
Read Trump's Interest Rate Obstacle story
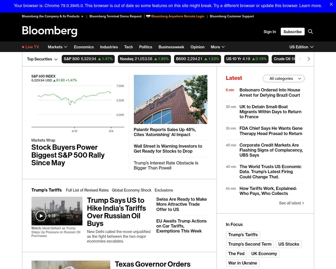(x=166, y=165)
